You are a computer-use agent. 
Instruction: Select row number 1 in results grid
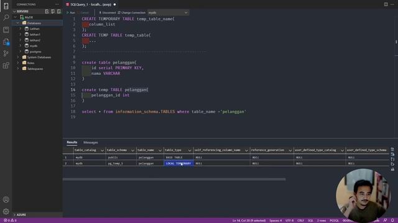[x=68, y=157]
